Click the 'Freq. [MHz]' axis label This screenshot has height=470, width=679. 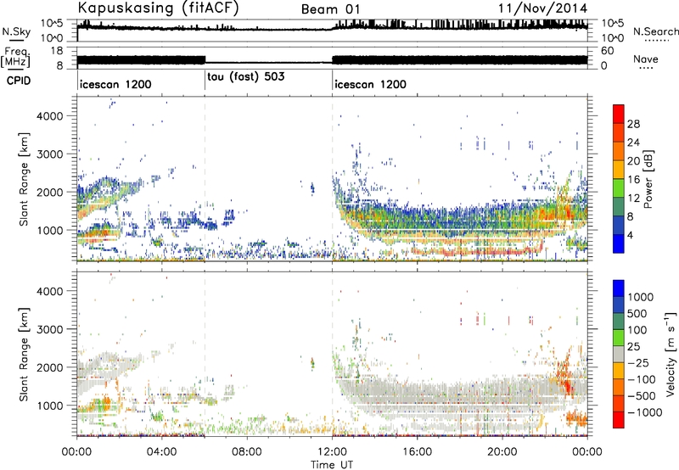pyautogui.click(x=16, y=58)
